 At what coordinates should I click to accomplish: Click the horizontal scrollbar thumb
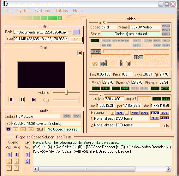point(87,169)
